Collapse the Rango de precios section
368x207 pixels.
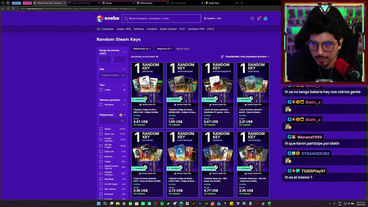point(124,52)
